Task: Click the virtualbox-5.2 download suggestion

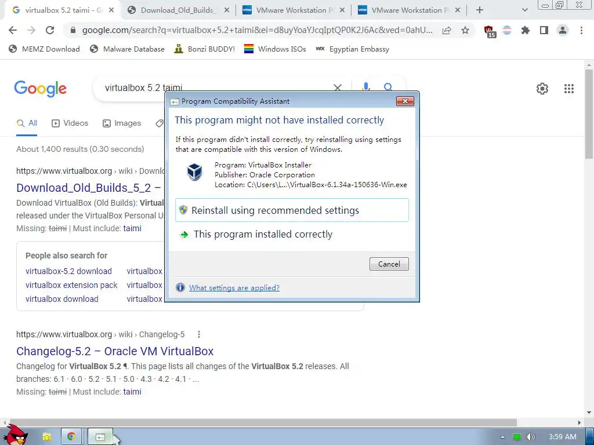Action: tap(68, 271)
